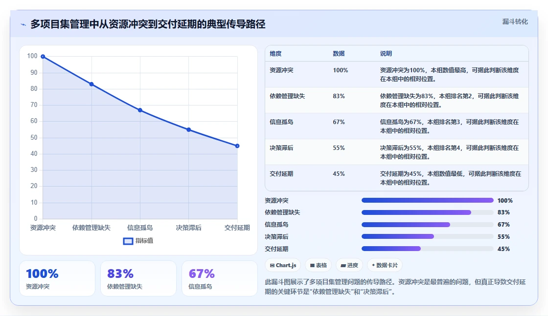Viewport: 548px width, 316px height.
Task: Click the 决策滞后 progress bar label
Action: 276,237
